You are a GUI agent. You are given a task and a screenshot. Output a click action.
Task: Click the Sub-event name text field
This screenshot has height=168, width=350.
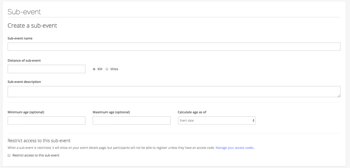click(174, 46)
